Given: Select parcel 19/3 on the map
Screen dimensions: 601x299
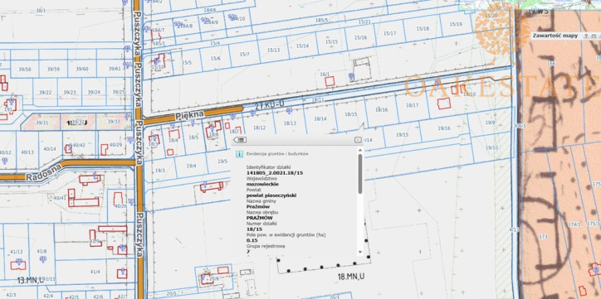Looking at the screenshot, I should point(160,170).
